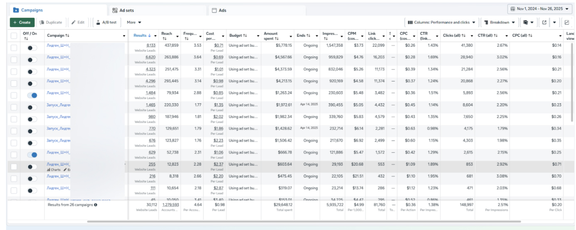Click the Clicks (all) sort arrows
The width and height of the screenshot is (576, 230).
[x=463, y=36]
